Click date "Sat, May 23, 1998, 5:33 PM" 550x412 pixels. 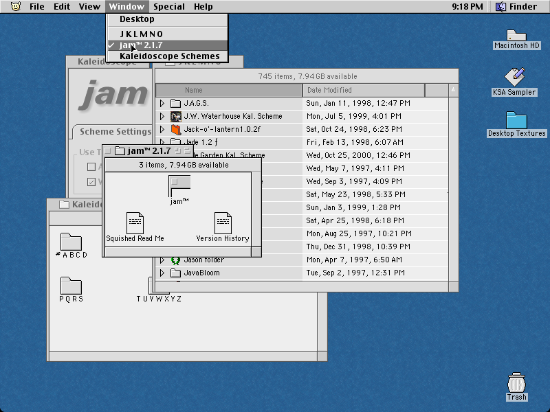pyautogui.click(x=355, y=194)
